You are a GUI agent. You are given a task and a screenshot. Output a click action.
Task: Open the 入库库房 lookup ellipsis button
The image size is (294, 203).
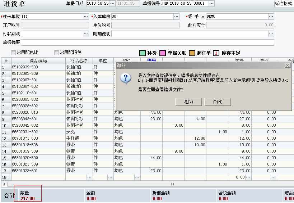point(176,17)
